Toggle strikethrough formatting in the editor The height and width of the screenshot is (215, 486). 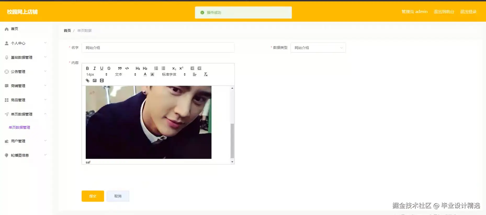click(109, 68)
